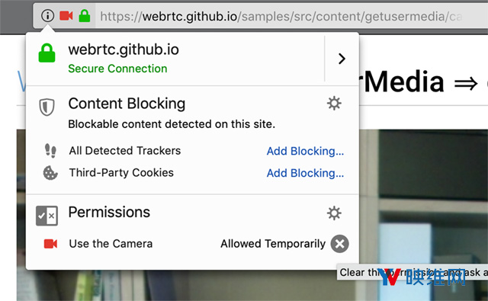
Task: Click the Third-Party Cookies cookie icon
Action: point(50,173)
